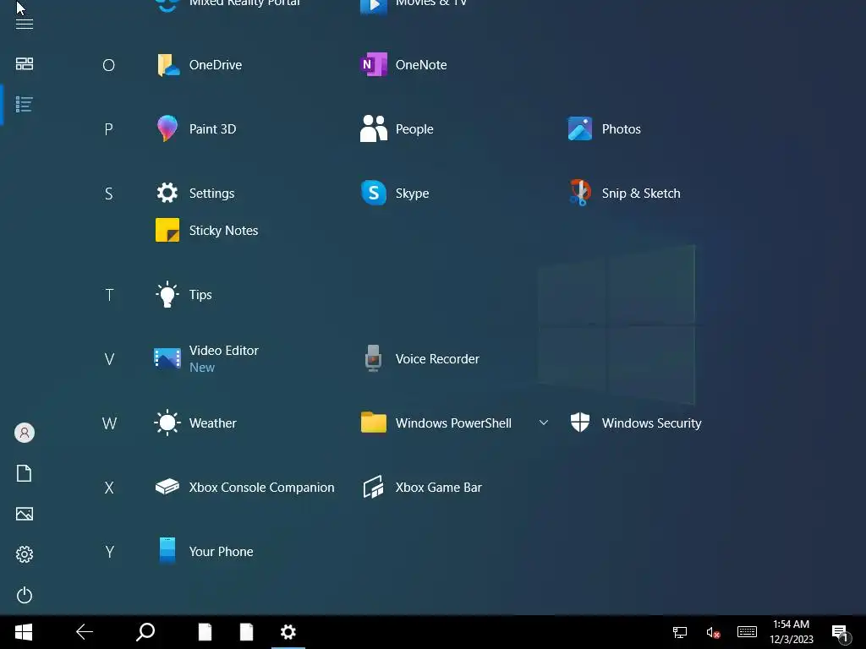Open network status tray icon

pyautogui.click(x=680, y=632)
